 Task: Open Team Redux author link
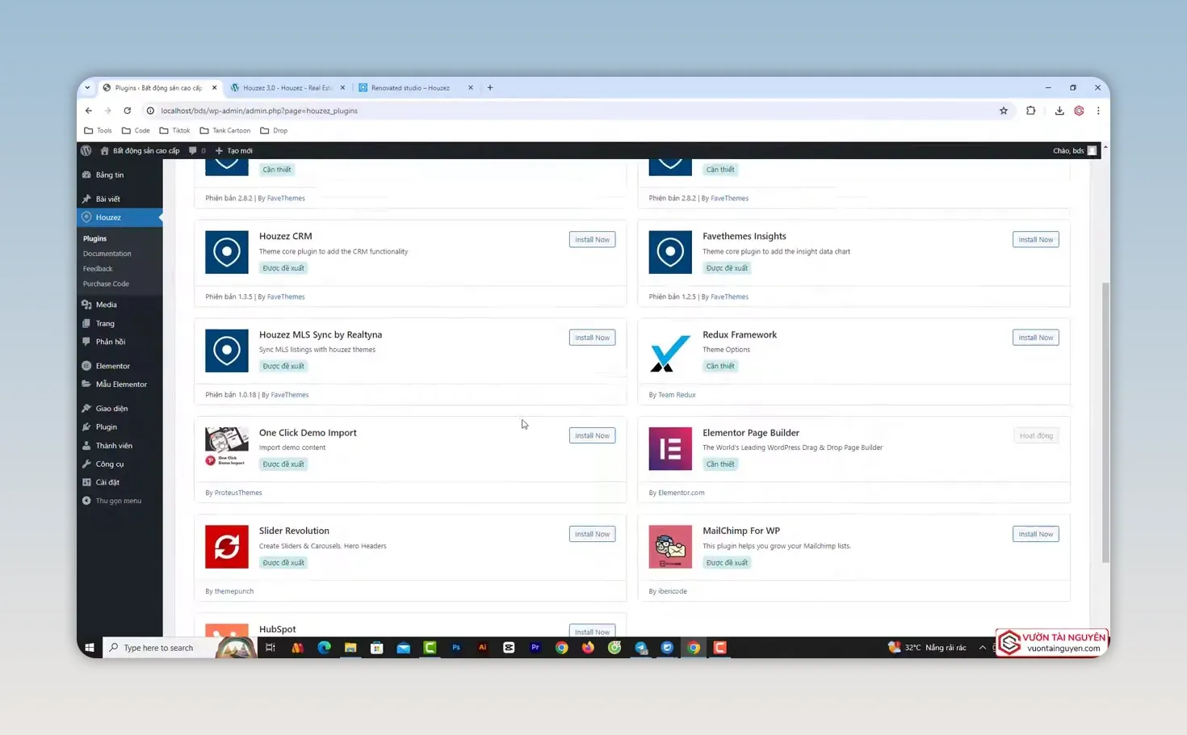coord(677,395)
